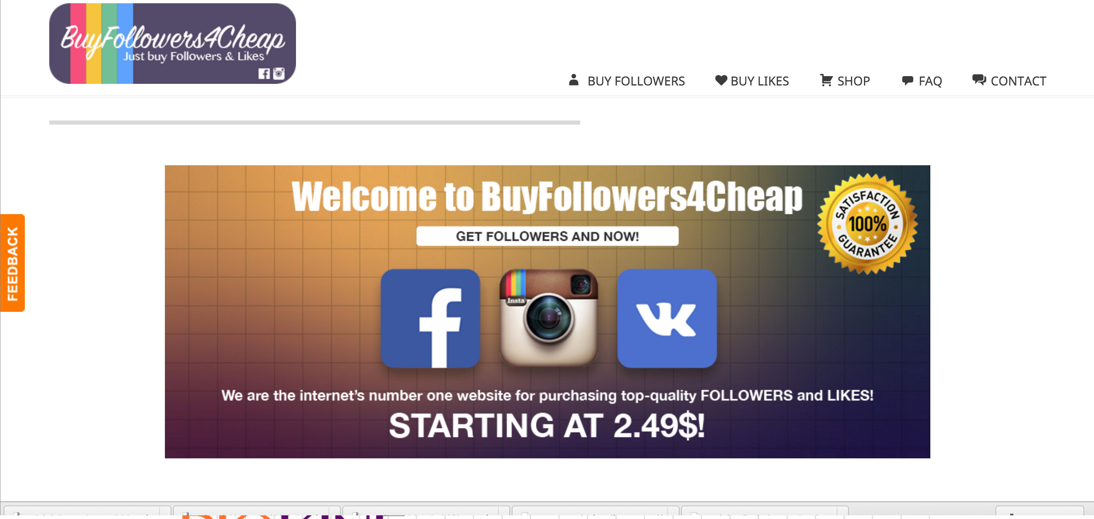The image size is (1094, 519).
Task: Click the gray horizontal bar under header
Action: pyautogui.click(x=314, y=122)
